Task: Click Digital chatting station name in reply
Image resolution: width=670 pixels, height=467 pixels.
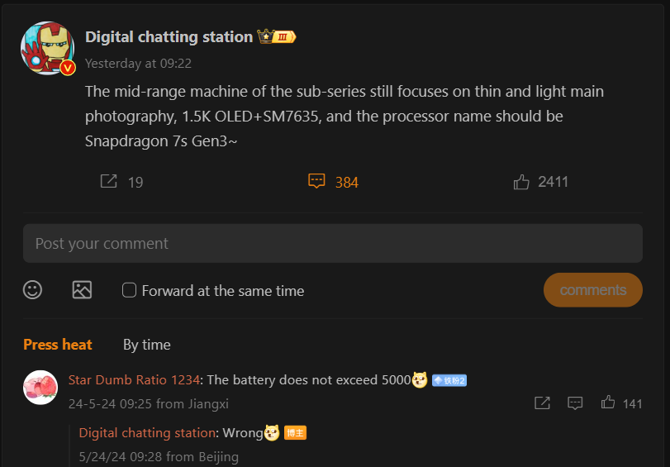Action: 148,433
